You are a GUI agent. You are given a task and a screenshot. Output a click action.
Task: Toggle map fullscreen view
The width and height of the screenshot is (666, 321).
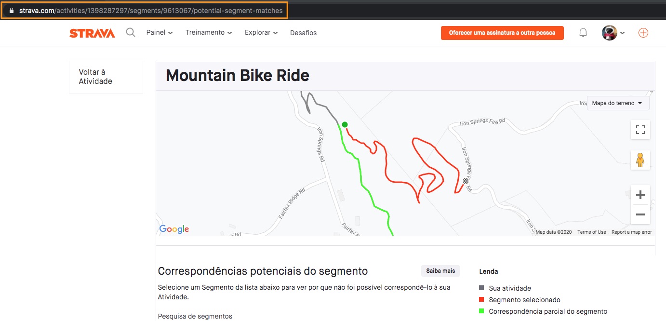click(640, 130)
